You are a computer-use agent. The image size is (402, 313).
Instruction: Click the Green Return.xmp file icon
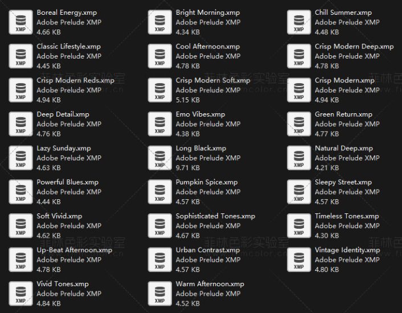tap(299, 124)
